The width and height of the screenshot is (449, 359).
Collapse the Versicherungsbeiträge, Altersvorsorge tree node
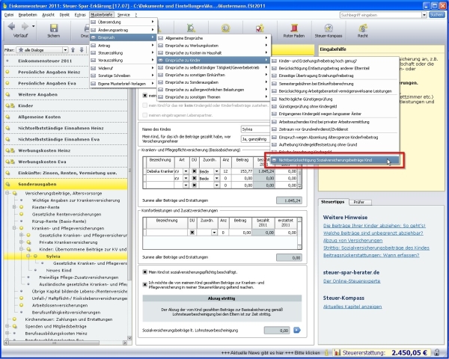point(7,193)
